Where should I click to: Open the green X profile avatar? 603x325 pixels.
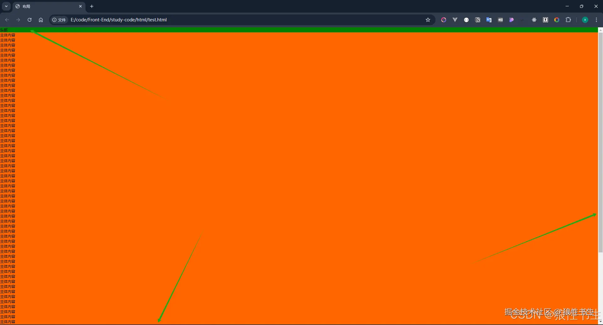pos(585,20)
